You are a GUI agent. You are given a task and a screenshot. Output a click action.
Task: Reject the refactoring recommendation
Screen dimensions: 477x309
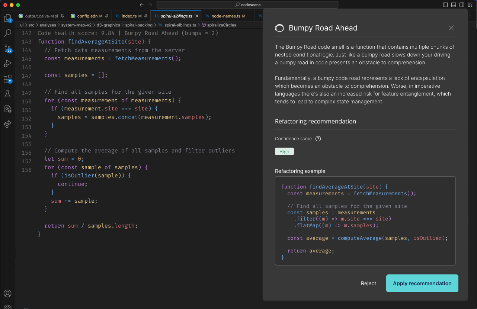pyautogui.click(x=368, y=283)
